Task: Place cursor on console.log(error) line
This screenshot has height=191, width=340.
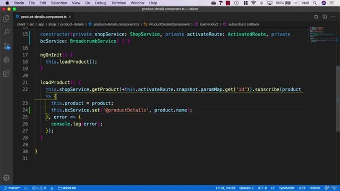Action: (76, 124)
